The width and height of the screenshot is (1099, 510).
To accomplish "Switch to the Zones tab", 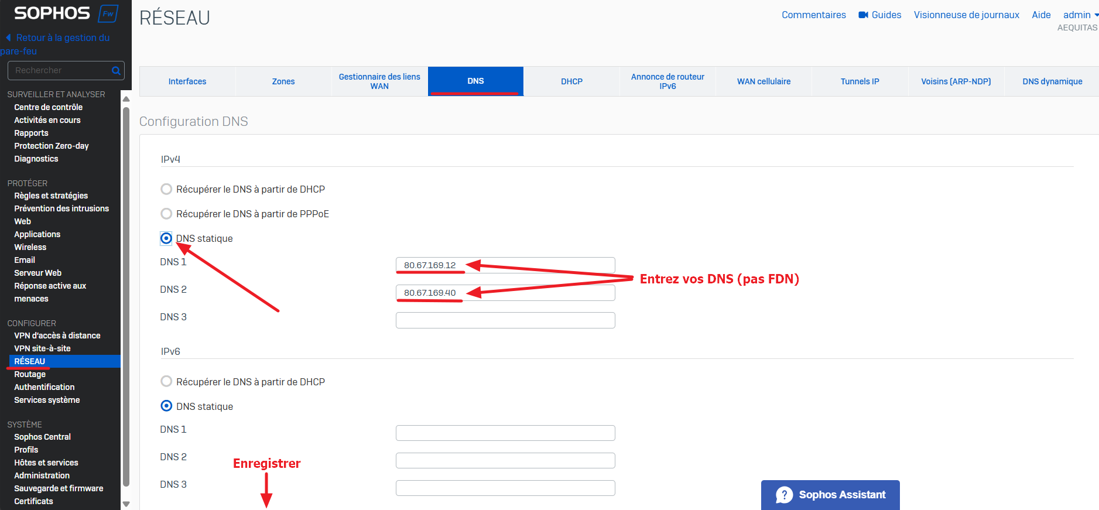I will tap(283, 81).
